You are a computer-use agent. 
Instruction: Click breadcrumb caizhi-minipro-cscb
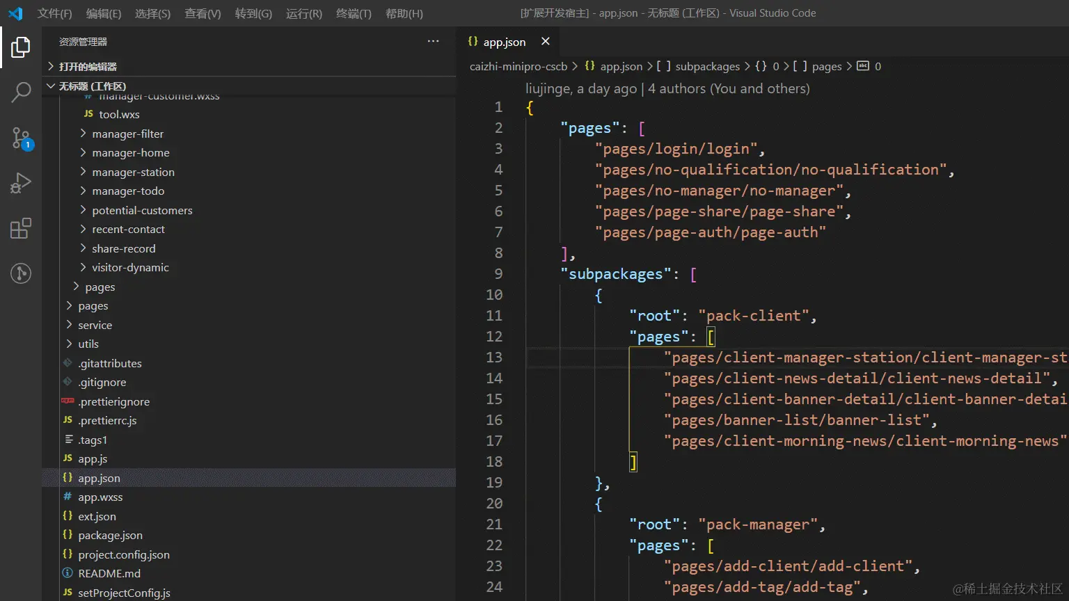(518, 66)
